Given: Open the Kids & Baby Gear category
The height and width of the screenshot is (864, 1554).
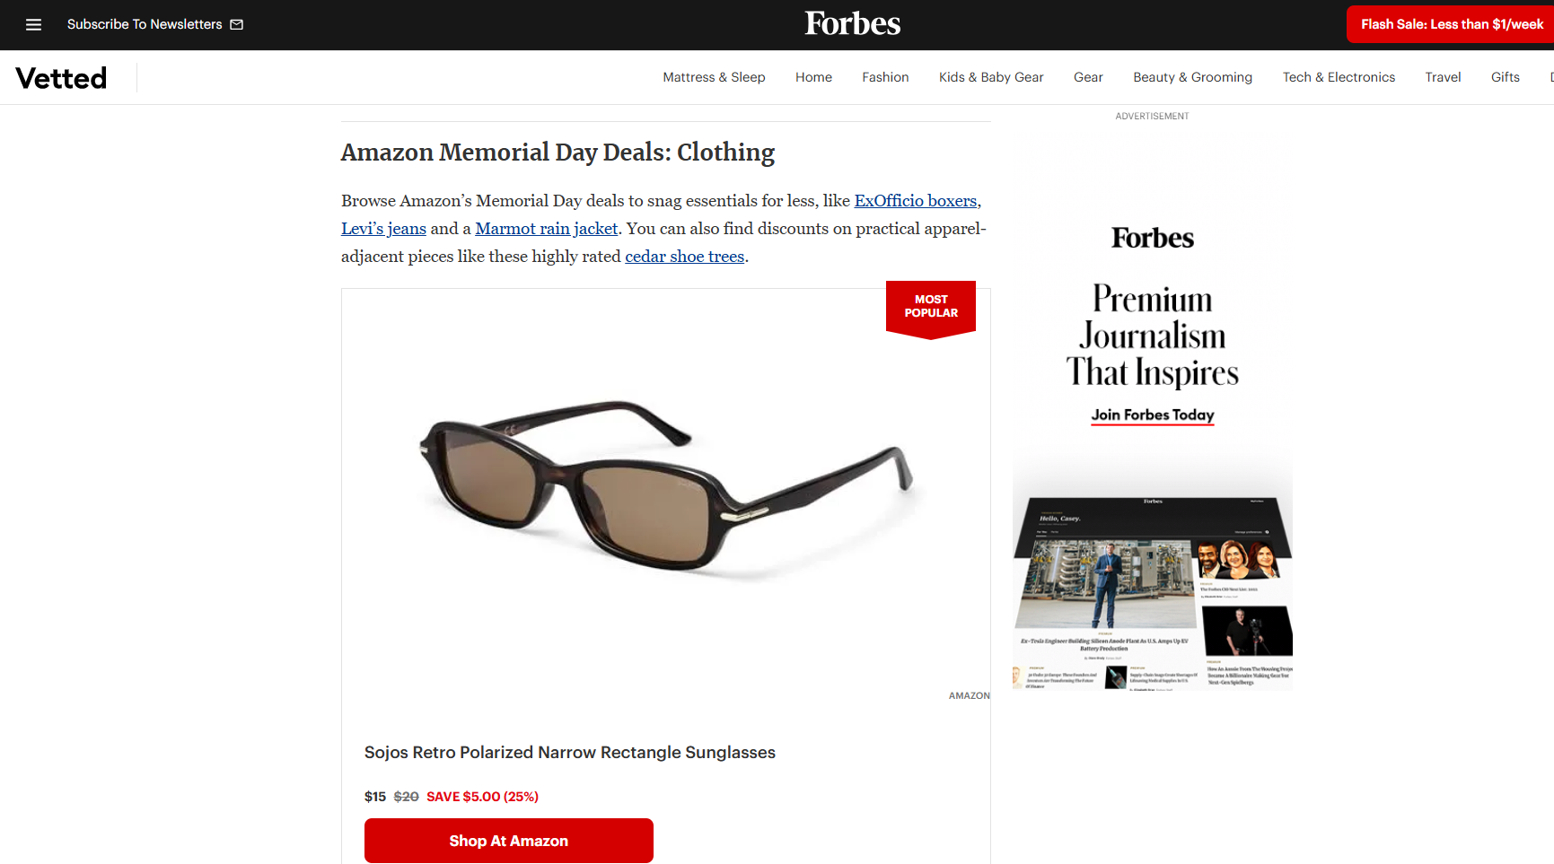Looking at the screenshot, I should point(990,77).
